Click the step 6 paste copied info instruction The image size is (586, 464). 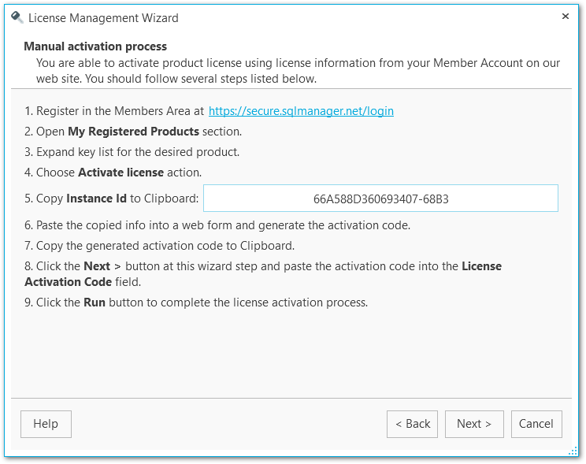[217, 225]
